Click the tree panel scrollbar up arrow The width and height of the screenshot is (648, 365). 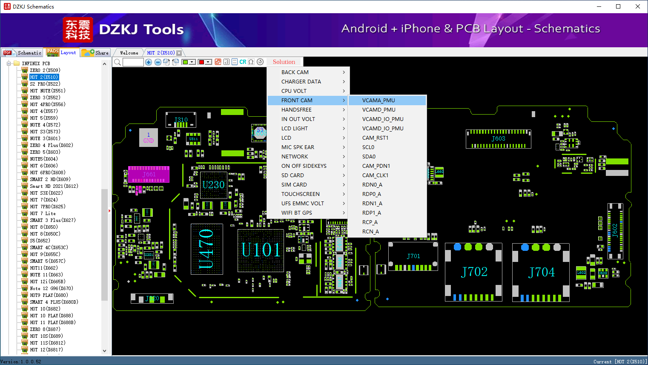click(105, 64)
